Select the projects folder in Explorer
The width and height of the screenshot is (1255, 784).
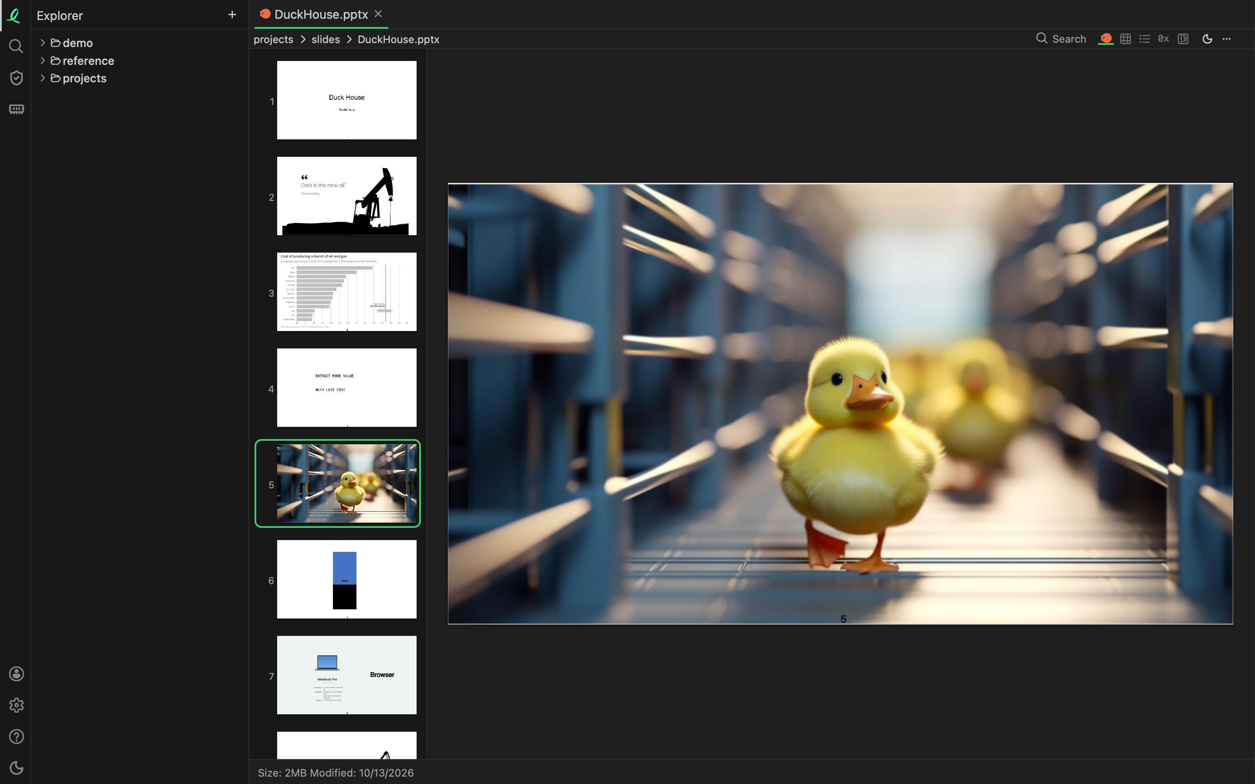coord(140,78)
